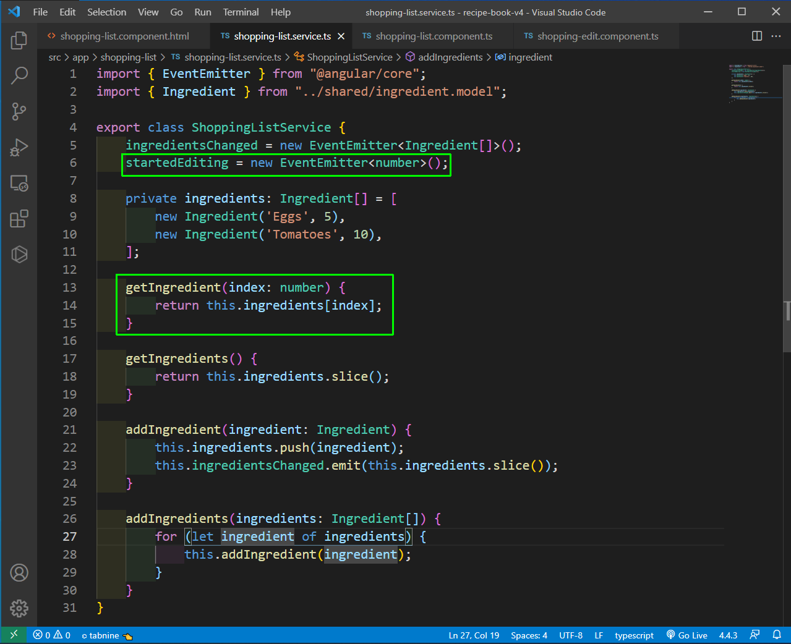This screenshot has height=644, width=791.
Task: Click the ShoppingListService class breadcrumb
Action: (343, 57)
